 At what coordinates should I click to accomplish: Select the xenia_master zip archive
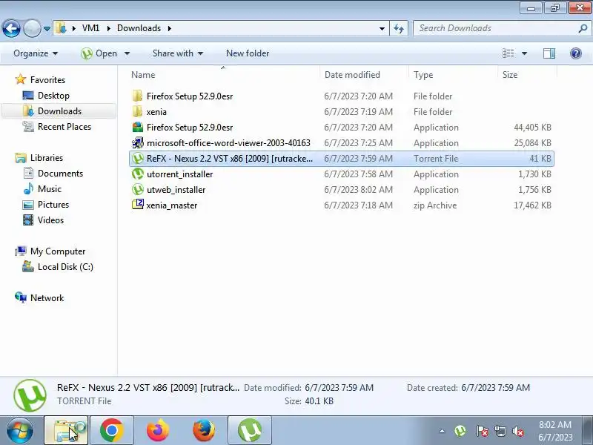341,205
